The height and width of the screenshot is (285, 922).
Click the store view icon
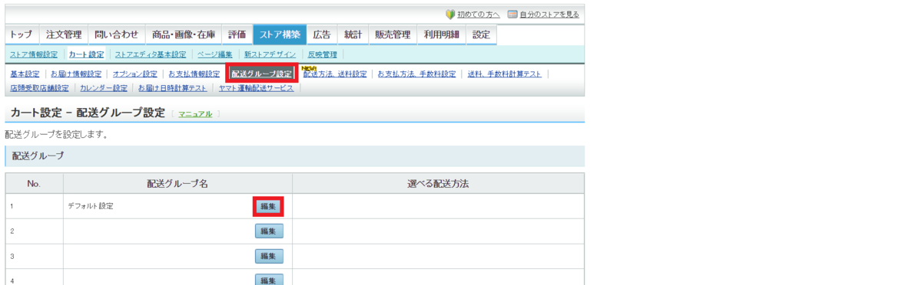pos(512,15)
